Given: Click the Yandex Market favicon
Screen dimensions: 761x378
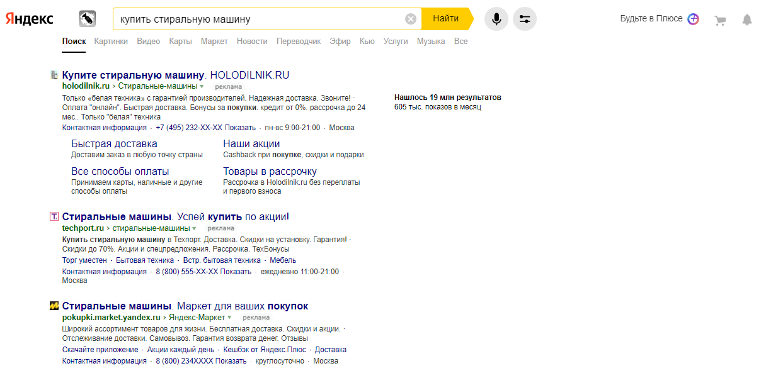Looking at the screenshot, I should (x=54, y=306).
